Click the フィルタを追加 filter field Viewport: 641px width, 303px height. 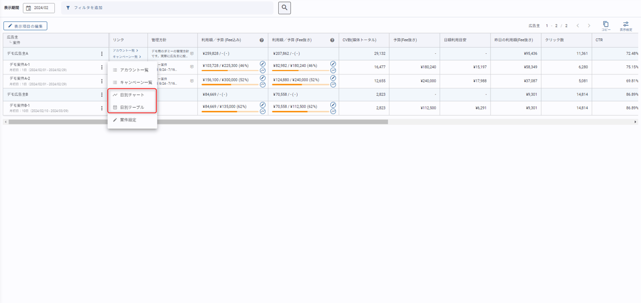[167, 8]
